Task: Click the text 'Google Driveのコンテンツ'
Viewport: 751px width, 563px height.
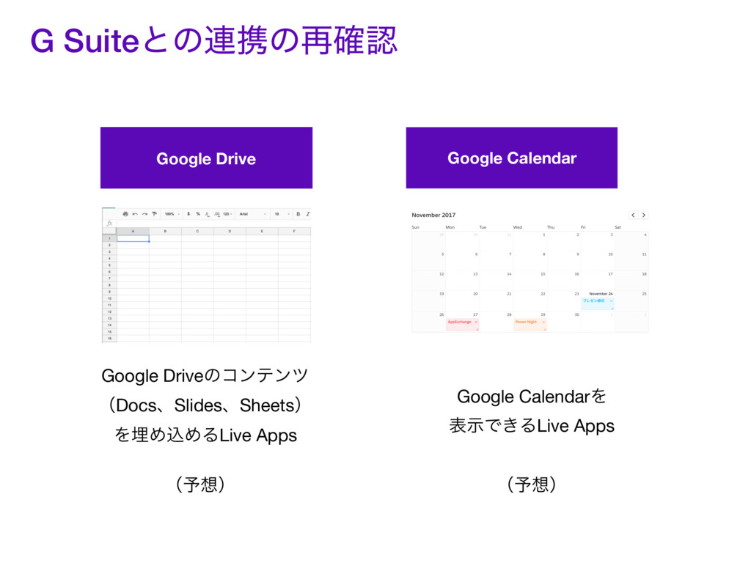Action: [205, 376]
